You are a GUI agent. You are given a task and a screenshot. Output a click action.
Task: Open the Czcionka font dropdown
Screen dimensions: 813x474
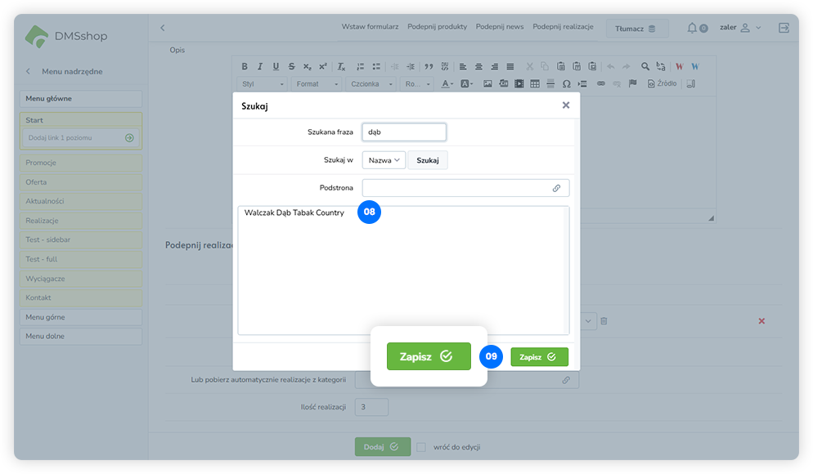click(x=371, y=84)
